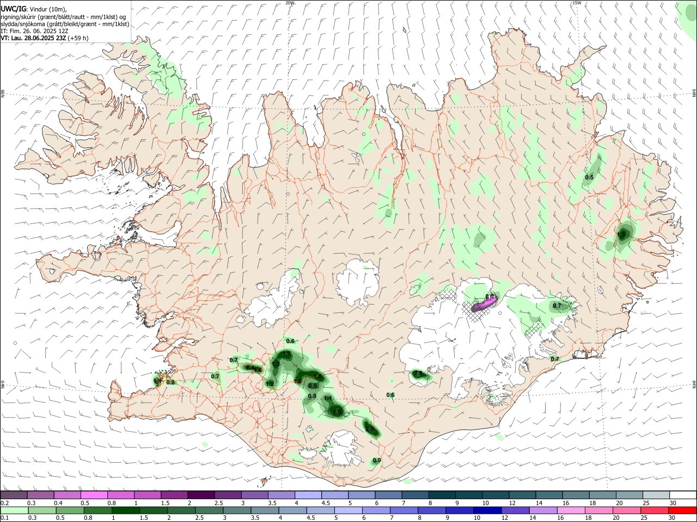
Task: Click the title text 'UWC/IG: Vindur (10m)'
Action: [x=33, y=8]
